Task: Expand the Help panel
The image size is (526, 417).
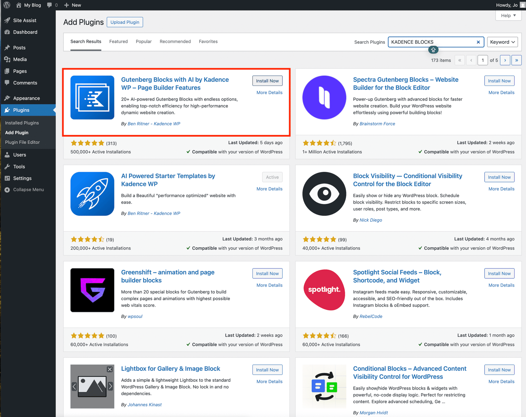Action: [x=508, y=15]
